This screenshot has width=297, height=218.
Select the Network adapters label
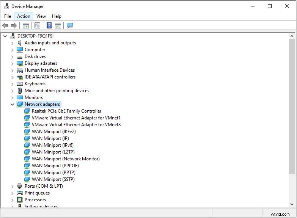click(42, 104)
